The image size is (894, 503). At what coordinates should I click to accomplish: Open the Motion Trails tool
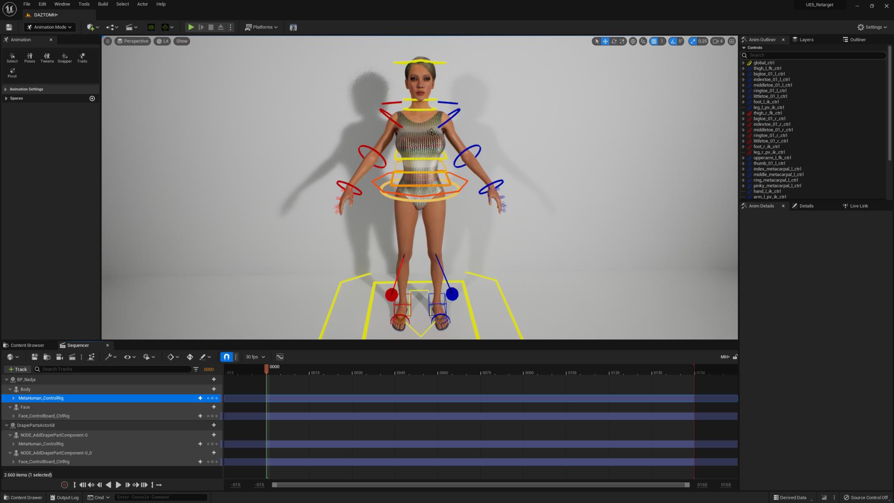(x=82, y=58)
